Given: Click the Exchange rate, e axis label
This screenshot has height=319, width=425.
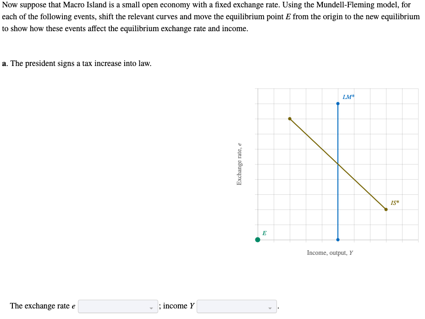Looking at the screenshot, I should 239,162.
